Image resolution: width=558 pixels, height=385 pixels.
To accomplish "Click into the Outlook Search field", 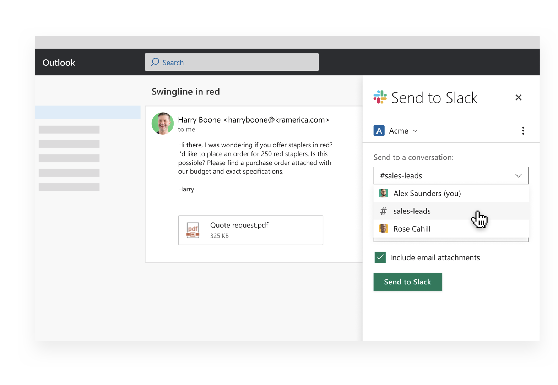I will coord(232,62).
